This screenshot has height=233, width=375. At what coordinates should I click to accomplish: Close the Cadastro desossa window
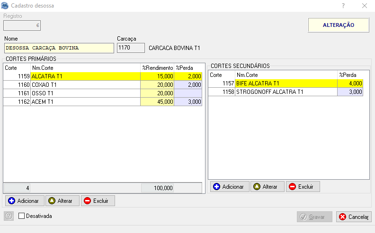point(365,6)
